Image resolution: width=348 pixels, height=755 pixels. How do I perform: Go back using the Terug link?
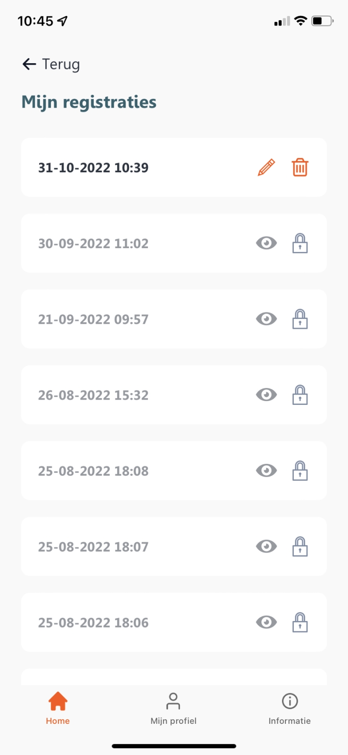point(51,64)
